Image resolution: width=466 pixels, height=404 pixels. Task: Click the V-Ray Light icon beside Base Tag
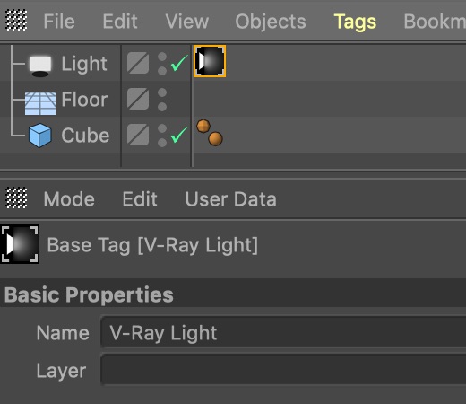20,244
